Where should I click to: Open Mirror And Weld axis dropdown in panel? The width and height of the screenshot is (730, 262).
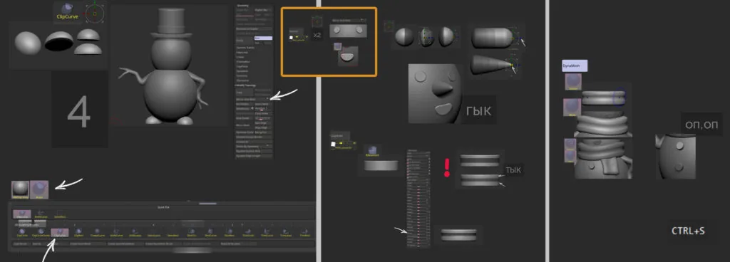tap(253, 99)
